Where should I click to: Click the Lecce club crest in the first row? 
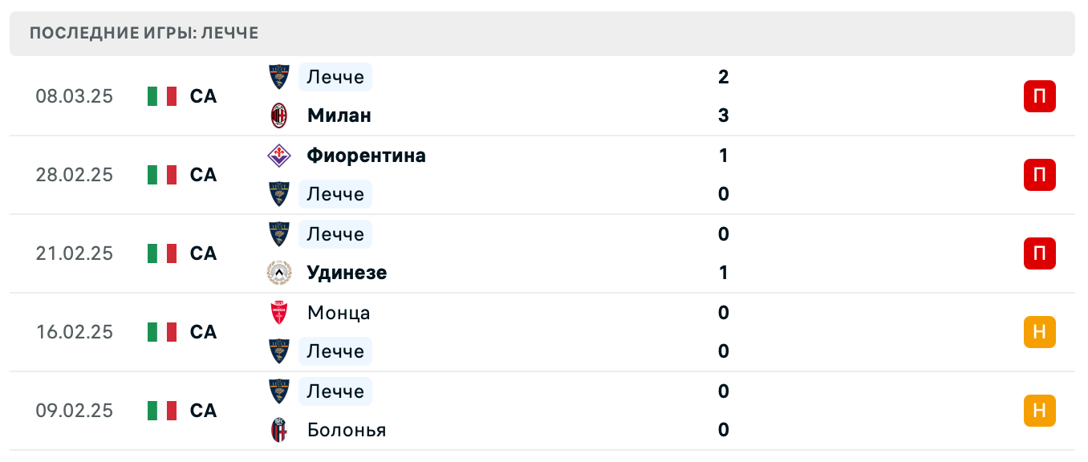(279, 76)
